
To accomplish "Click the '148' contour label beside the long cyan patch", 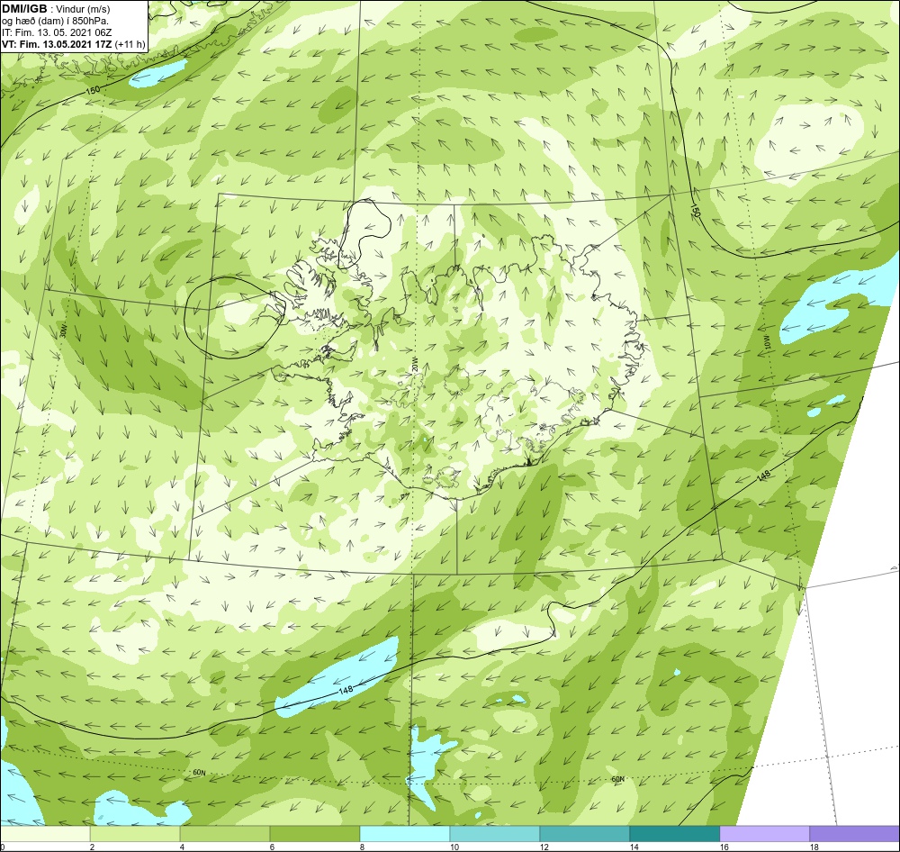I will coord(346,690).
